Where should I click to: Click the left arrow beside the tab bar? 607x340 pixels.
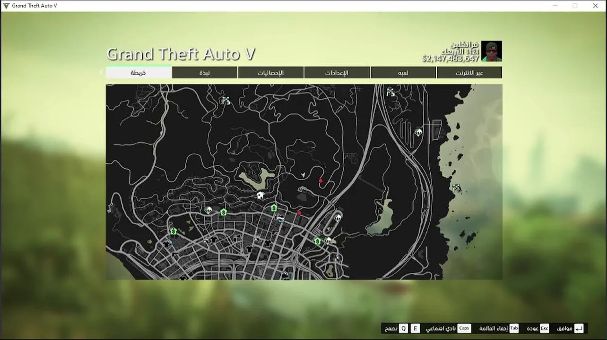(x=101, y=72)
